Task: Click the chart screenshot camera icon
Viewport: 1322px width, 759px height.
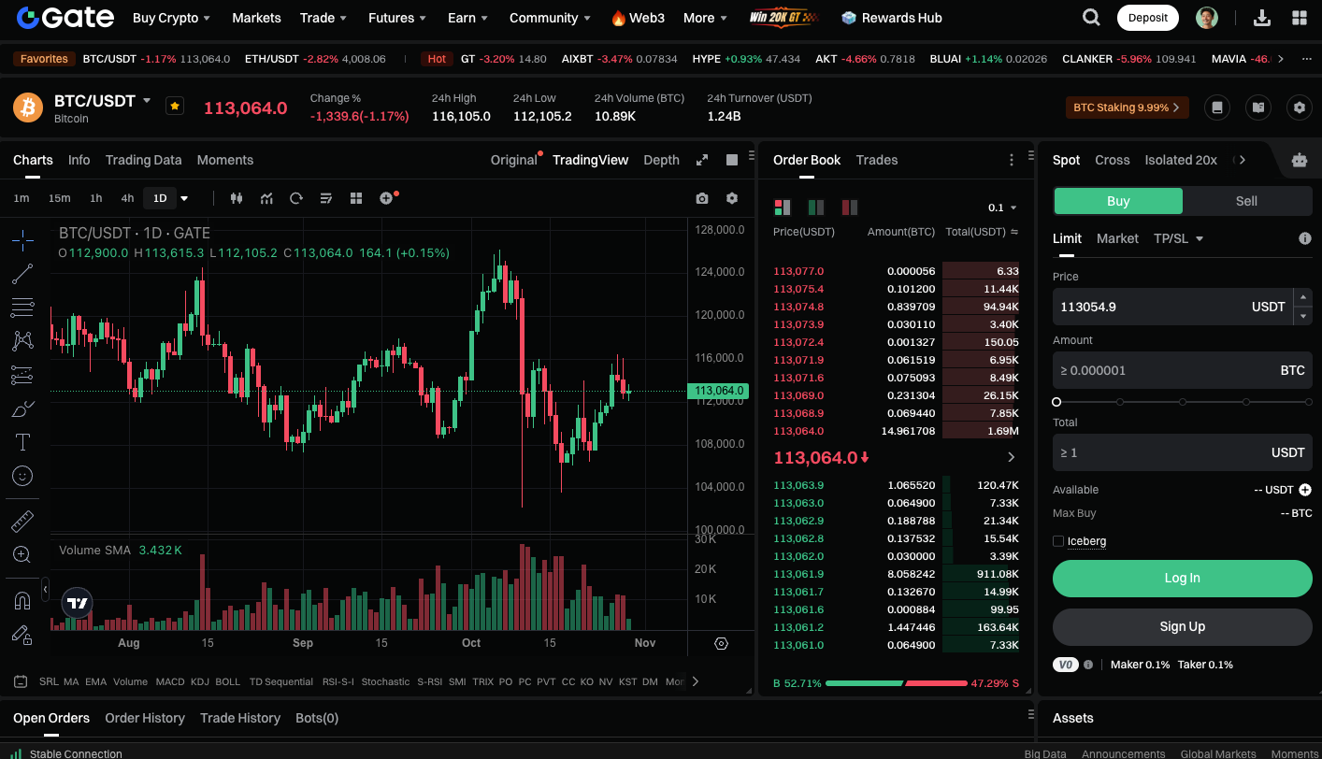Action: point(701,198)
